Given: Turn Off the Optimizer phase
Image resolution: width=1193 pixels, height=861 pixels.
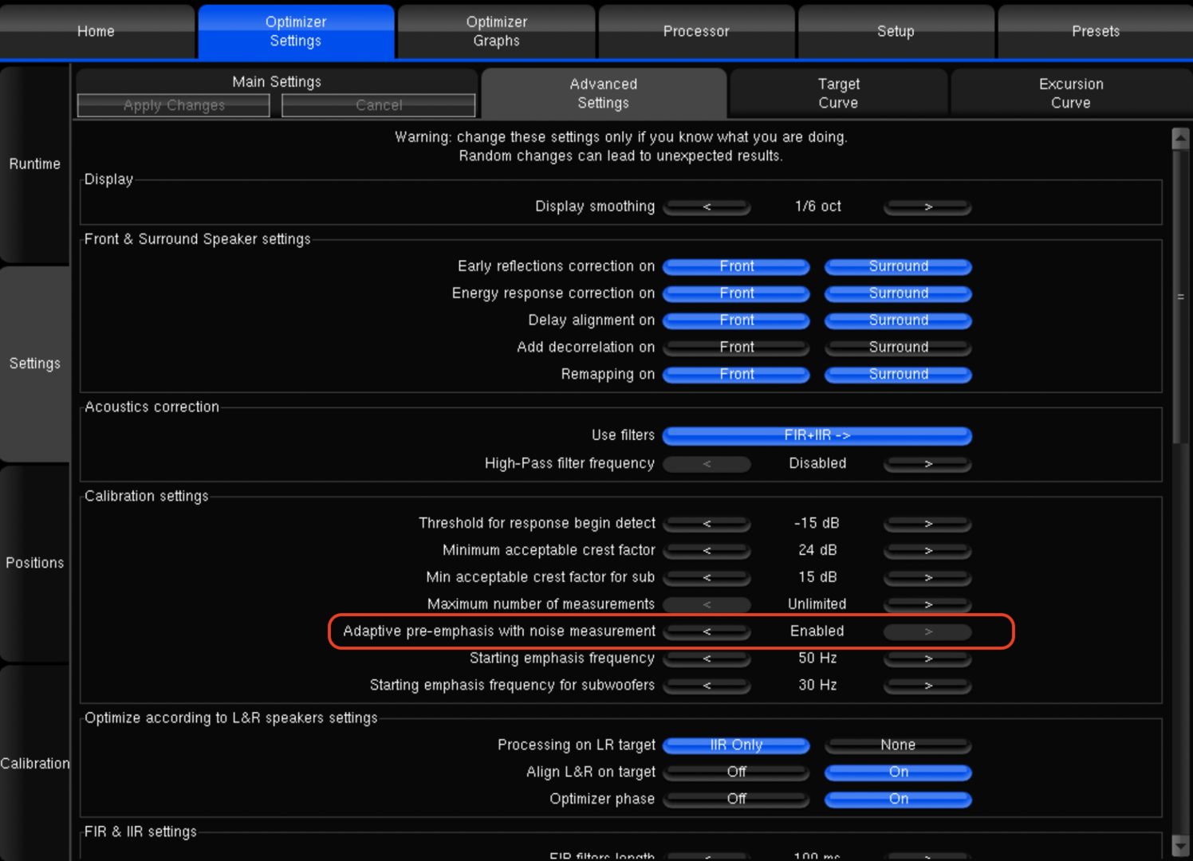Looking at the screenshot, I should click(736, 799).
